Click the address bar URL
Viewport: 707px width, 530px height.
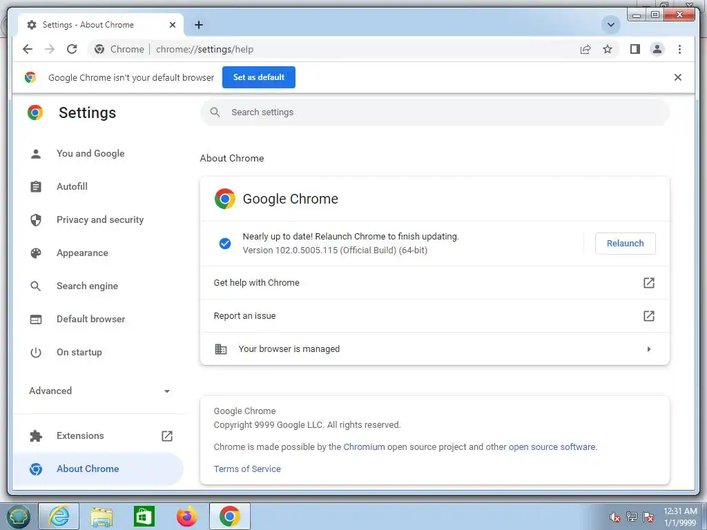pos(204,49)
